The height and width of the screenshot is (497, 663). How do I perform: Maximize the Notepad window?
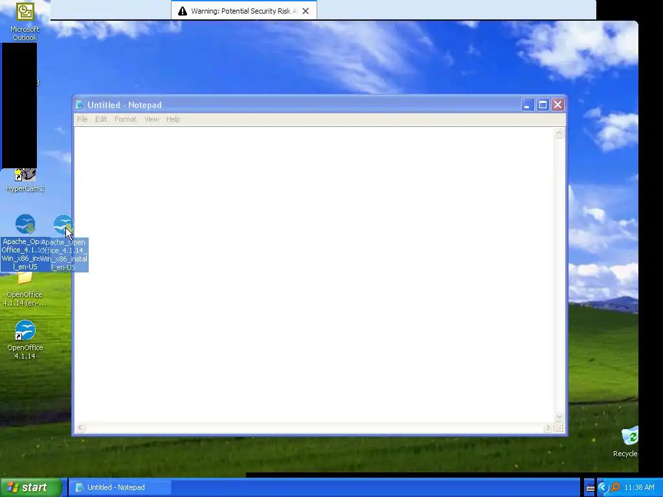pyautogui.click(x=543, y=105)
